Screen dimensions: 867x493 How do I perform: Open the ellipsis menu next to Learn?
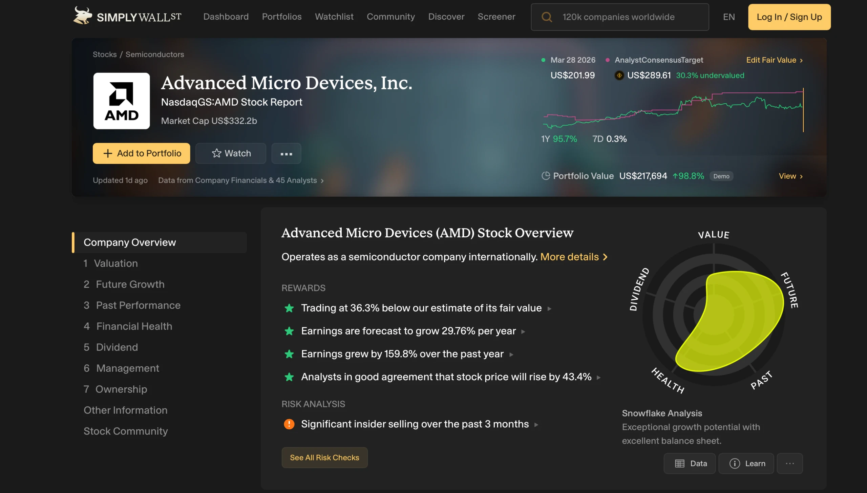[x=789, y=464]
